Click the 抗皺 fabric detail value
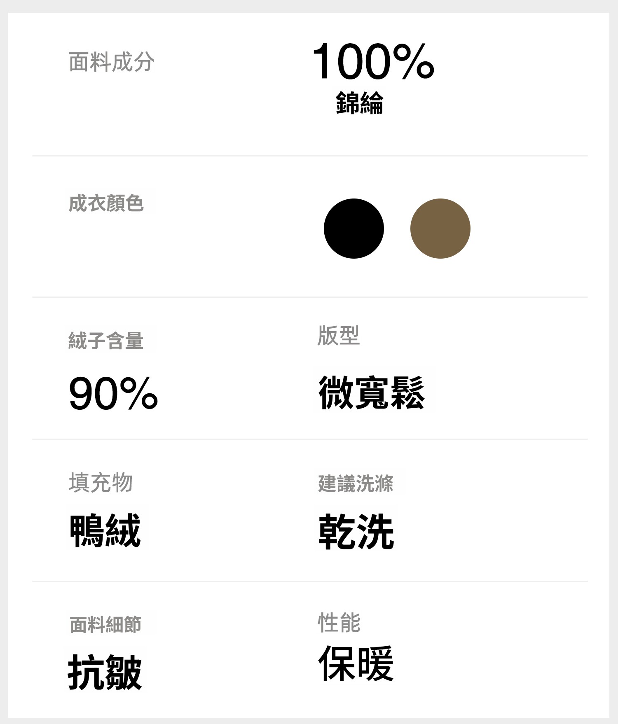The width and height of the screenshot is (618, 724). [105, 672]
